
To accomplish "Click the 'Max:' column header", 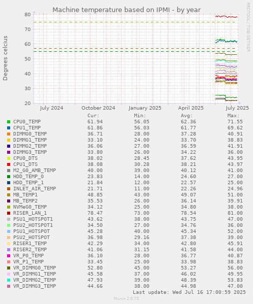I will (x=233, y=116).
